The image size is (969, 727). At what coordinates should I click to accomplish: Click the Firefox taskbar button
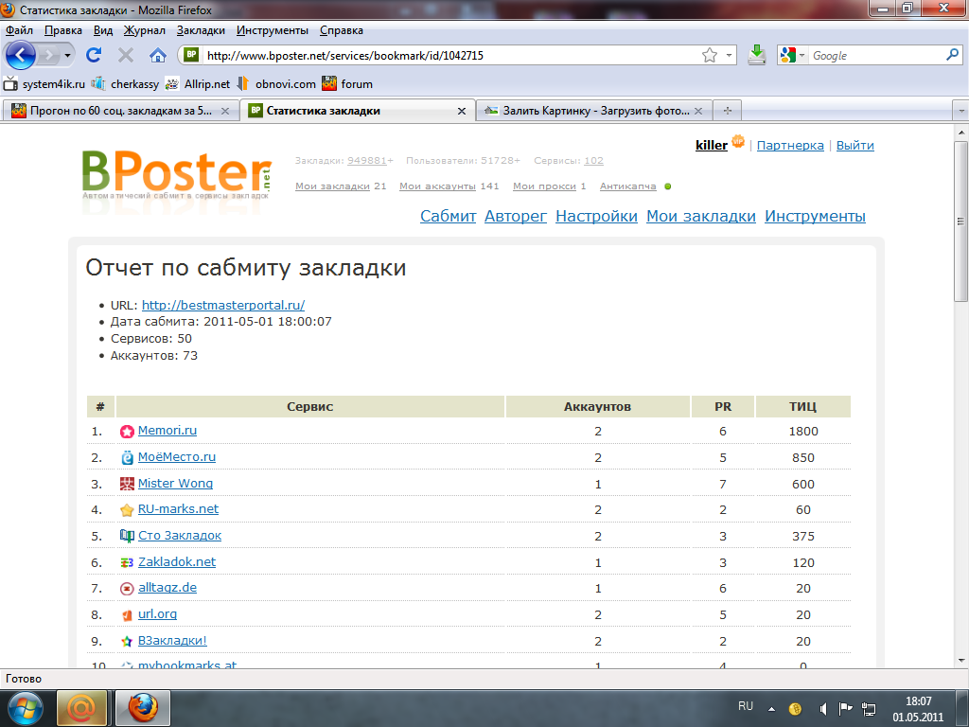pos(143,708)
